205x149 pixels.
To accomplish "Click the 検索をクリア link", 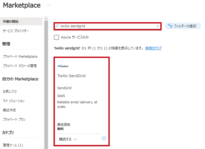I will [154, 48].
